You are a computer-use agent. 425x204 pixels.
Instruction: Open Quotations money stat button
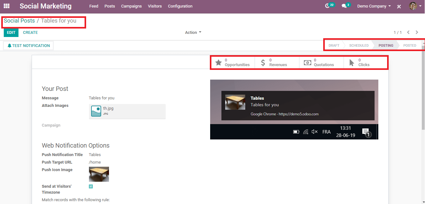click(322, 62)
